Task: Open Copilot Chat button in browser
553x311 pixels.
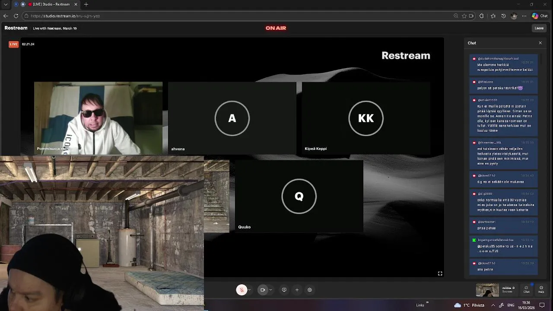Action: [540, 16]
